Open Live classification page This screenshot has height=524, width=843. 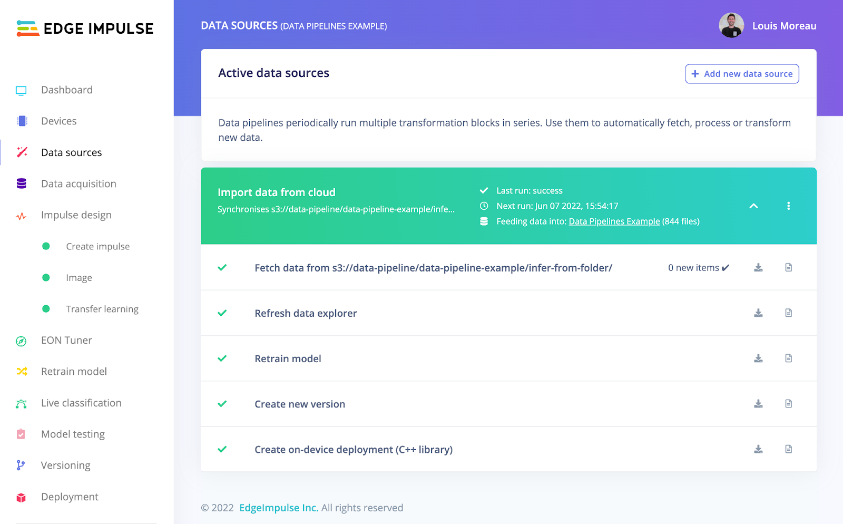[81, 403]
